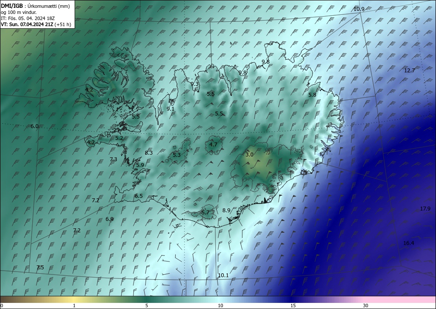Click the 8.9 value on the map

click(x=226, y=211)
